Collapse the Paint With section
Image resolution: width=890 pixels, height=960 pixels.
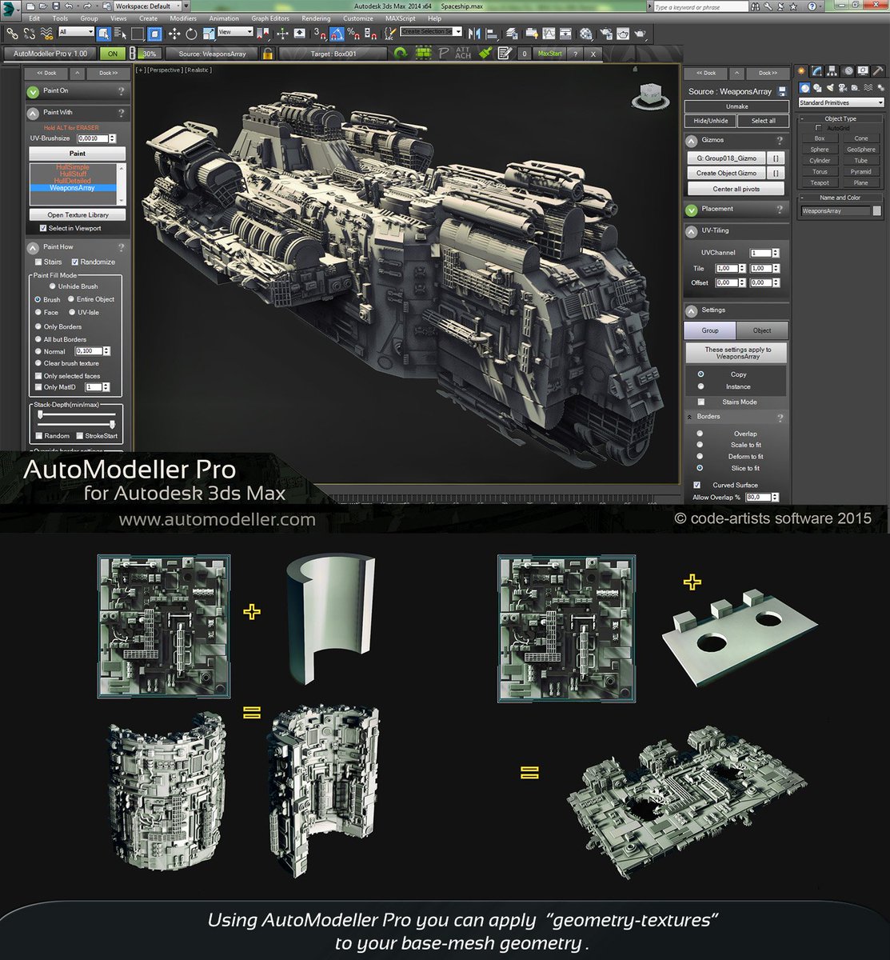tap(33, 113)
